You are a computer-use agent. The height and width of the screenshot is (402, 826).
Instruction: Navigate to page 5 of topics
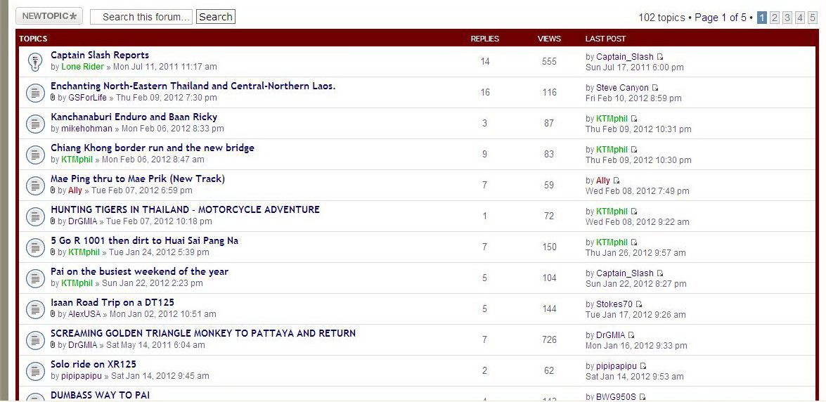point(812,18)
